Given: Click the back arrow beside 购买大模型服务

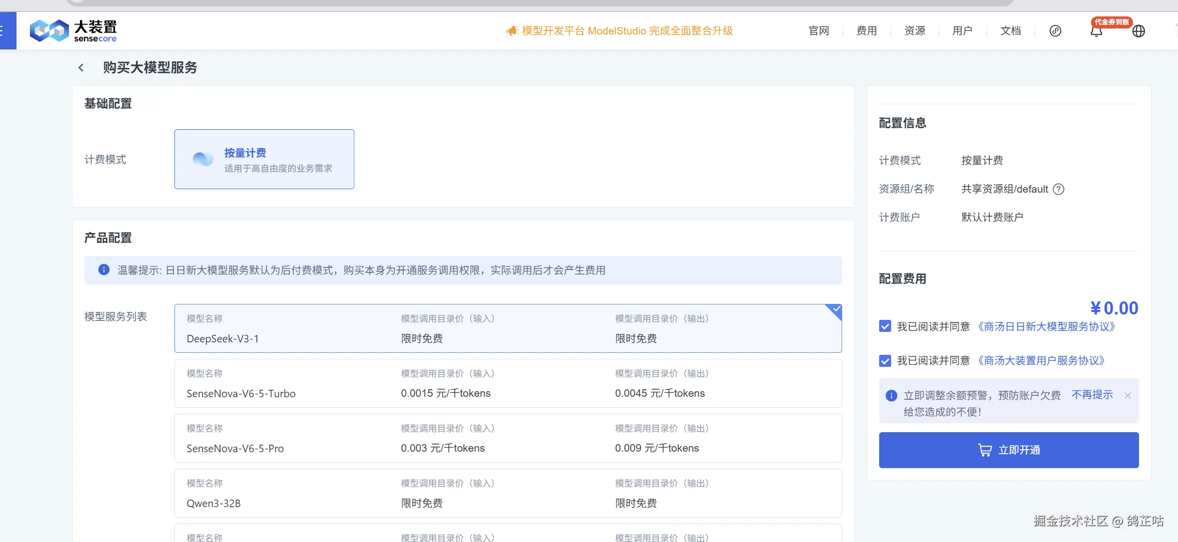Looking at the screenshot, I should (81, 67).
